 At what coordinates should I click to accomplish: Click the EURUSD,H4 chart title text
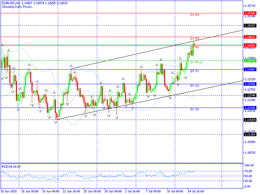[x=10, y=3]
